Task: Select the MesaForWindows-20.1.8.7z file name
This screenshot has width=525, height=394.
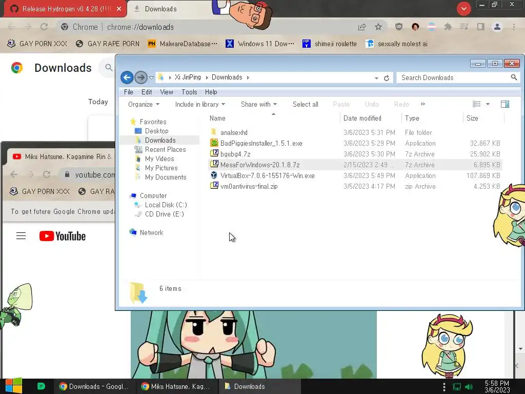Action: (260, 165)
